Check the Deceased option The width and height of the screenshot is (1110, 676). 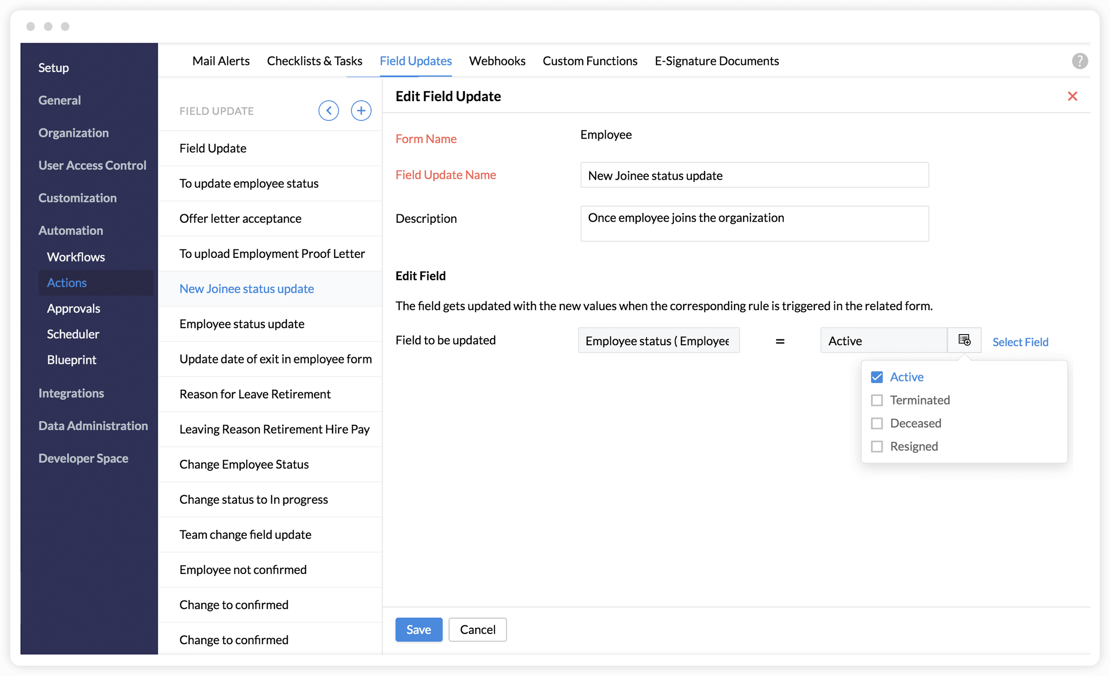(x=877, y=423)
